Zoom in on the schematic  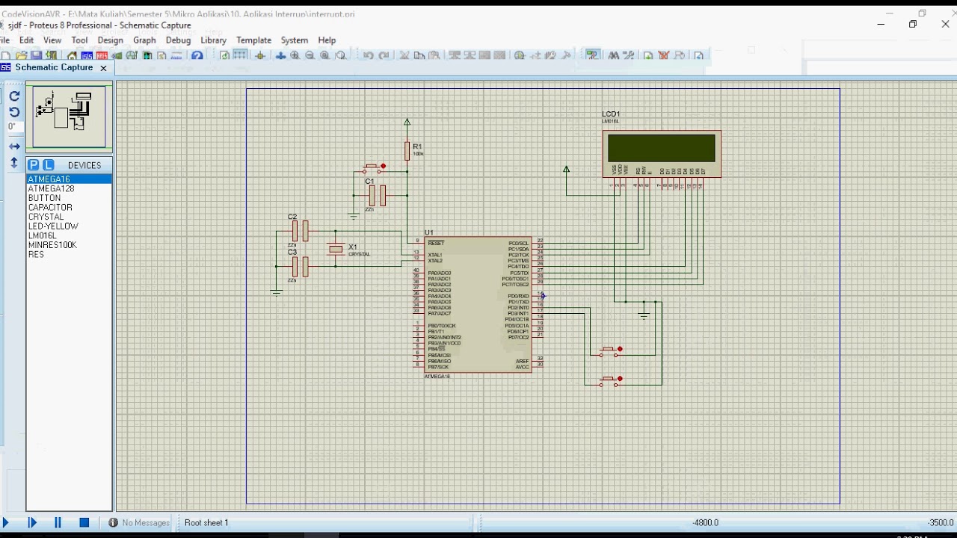(x=295, y=55)
